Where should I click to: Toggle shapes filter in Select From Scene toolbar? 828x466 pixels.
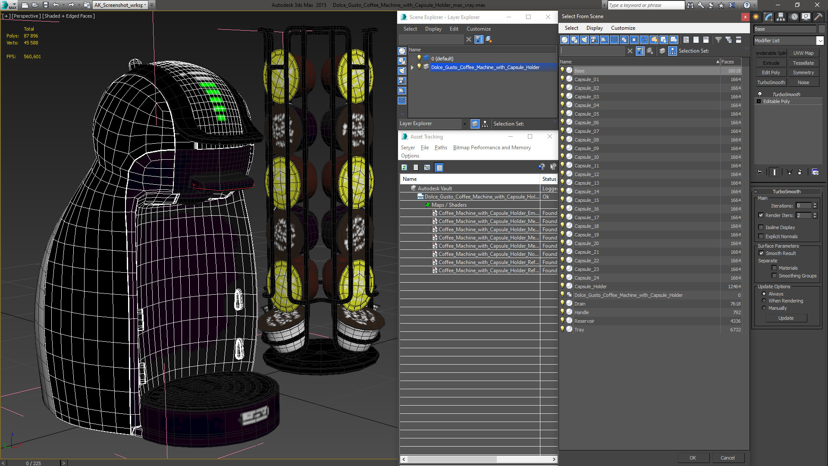point(574,40)
